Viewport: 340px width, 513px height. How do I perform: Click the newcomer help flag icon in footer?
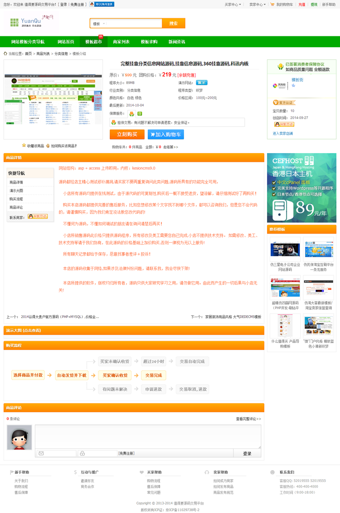tap(12, 472)
